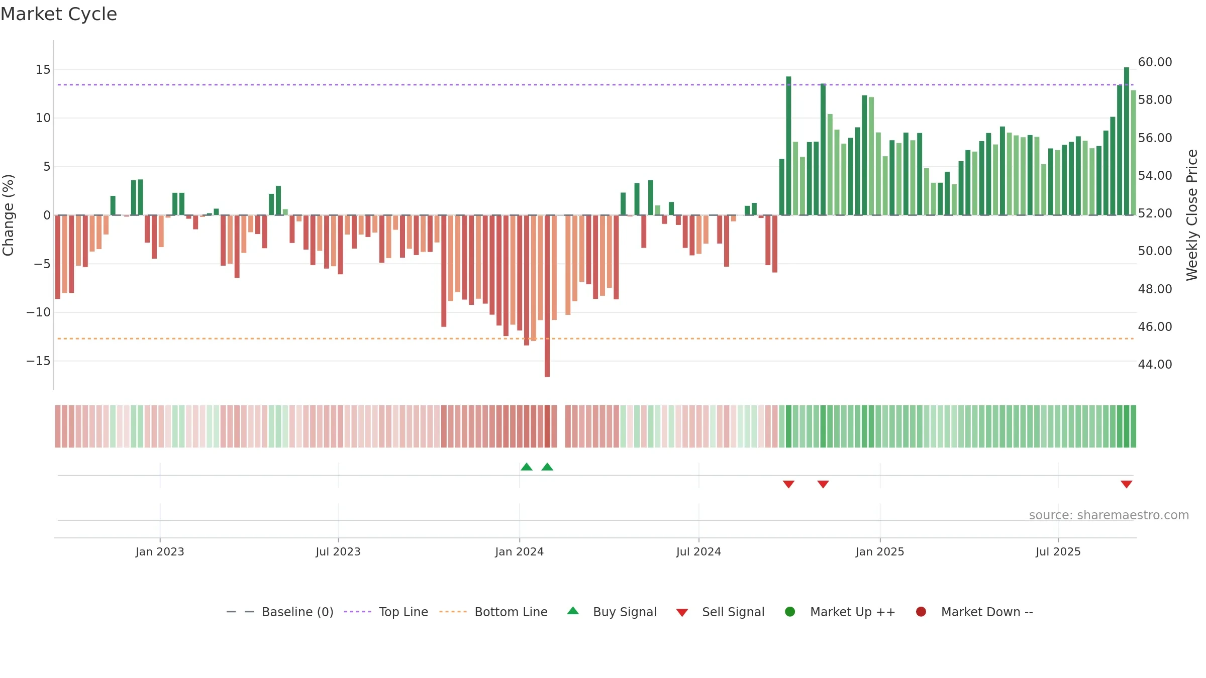The height and width of the screenshot is (678, 1206).
Task: Click the −15 tick on the left axis
Action: tap(39, 361)
